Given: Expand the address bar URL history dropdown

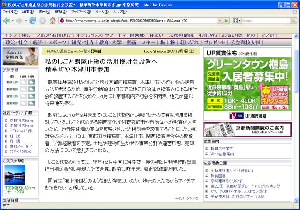Looking at the screenshot, I should (x=220, y=20).
